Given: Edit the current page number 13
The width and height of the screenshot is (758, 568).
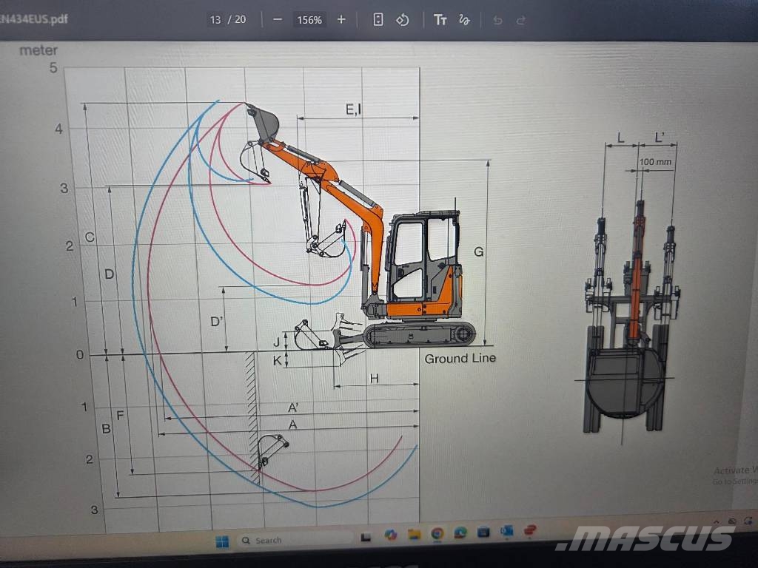Looking at the screenshot, I should tap(215, 20).
